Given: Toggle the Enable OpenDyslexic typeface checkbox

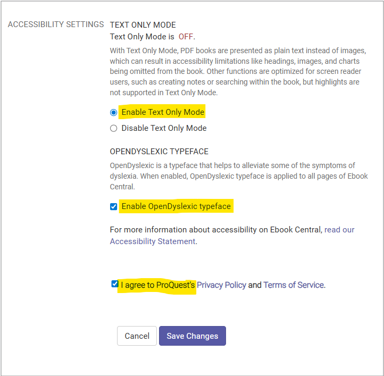Looking at the screenshot, I should point(113,206).
